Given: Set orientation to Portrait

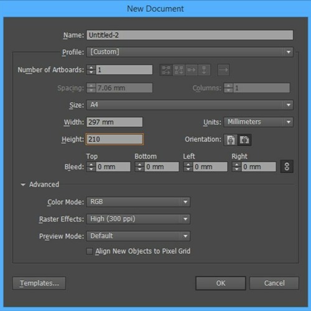Looking at the screenshot, I should [x=231, y=140].
